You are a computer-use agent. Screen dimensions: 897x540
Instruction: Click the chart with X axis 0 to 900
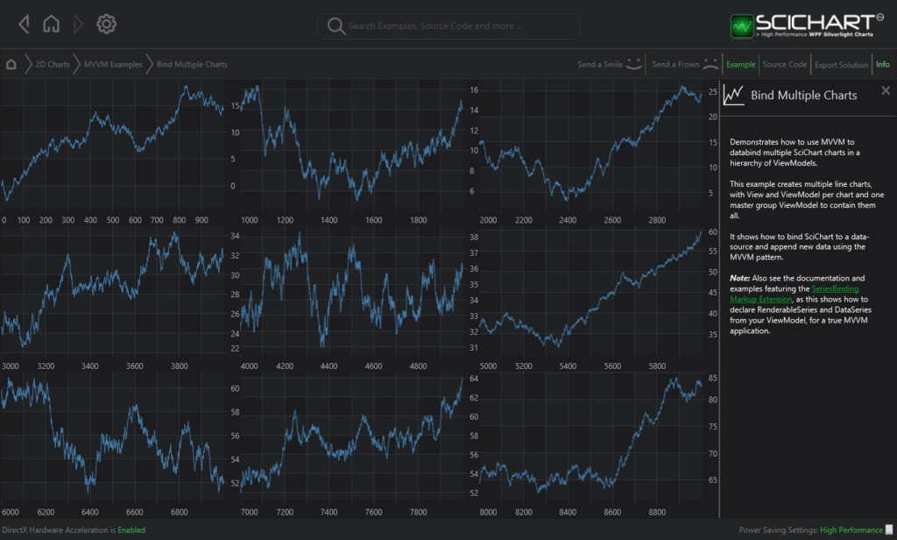tap(113, 143)
